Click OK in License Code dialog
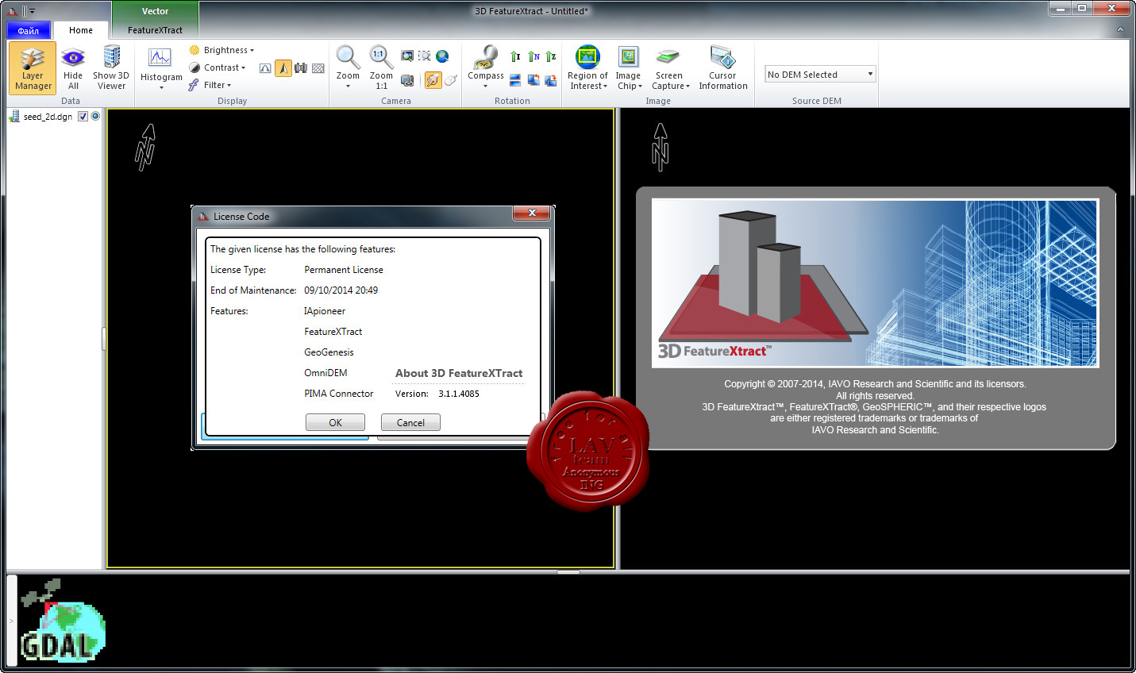Screen dimensions: 1136x673 [335, 422]
